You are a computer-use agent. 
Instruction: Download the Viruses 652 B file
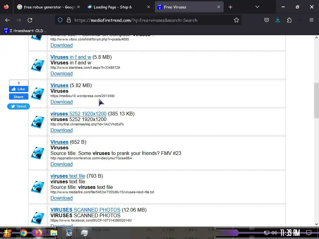(61, 164)
